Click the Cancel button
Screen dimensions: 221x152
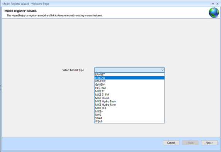(171, 143)
